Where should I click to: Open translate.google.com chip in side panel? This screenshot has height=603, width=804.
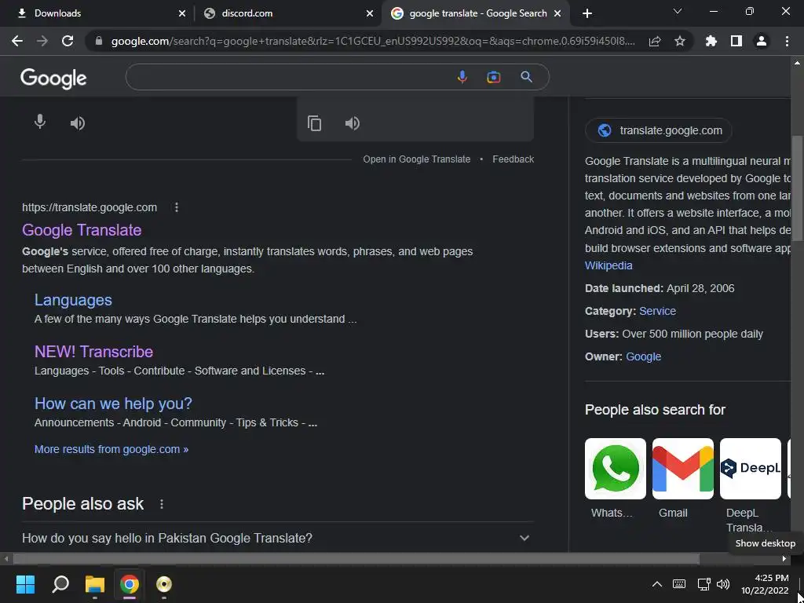click(659, 130)
